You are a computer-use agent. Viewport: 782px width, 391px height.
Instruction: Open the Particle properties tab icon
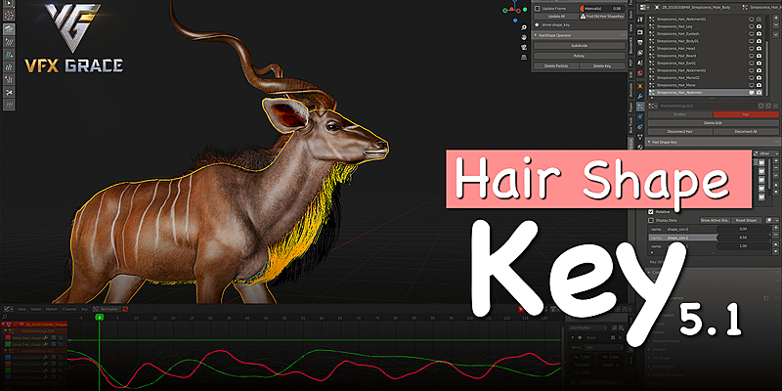(640, 107)
